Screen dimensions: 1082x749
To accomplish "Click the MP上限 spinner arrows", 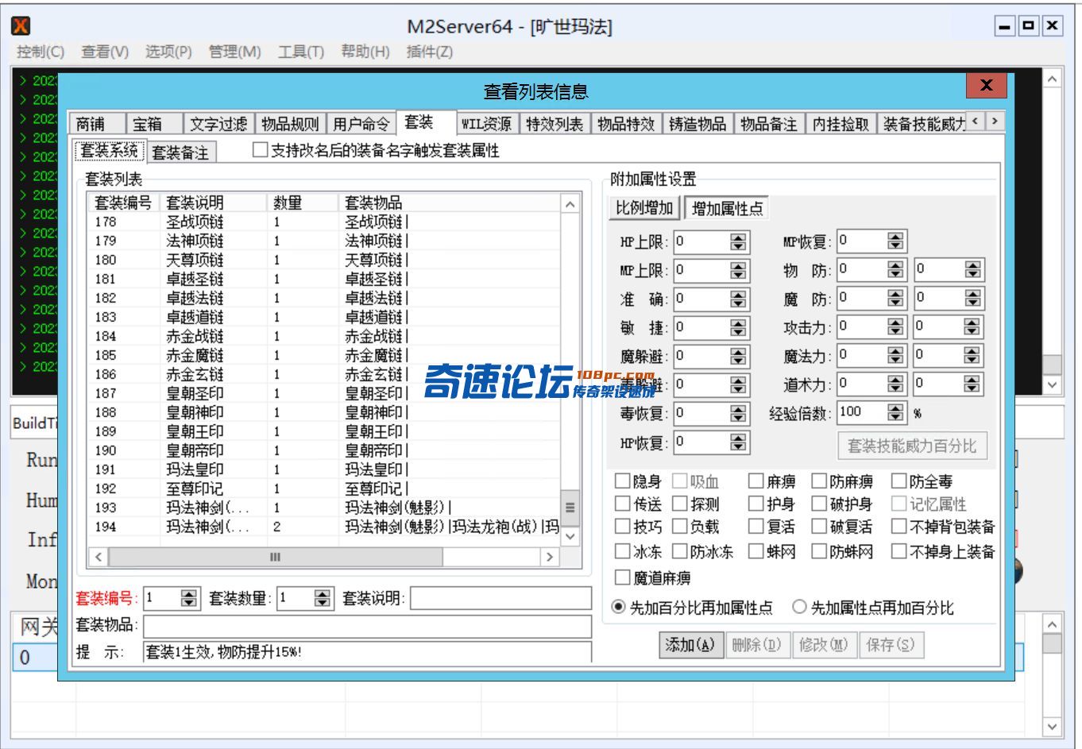I will (739, 271).
